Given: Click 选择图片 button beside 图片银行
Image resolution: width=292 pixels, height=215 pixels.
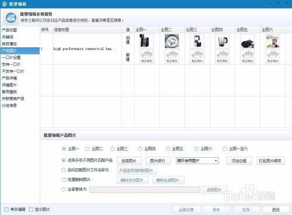Looking at the screenshot, I should click(x=129, y=161).
